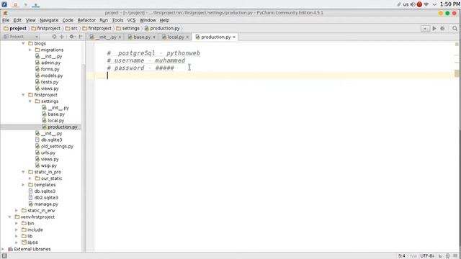Screen dimensions: 461x259
Task: Click the 5:4 cursor position indicator
Action: pyautogui.click(x=402, y=256)
